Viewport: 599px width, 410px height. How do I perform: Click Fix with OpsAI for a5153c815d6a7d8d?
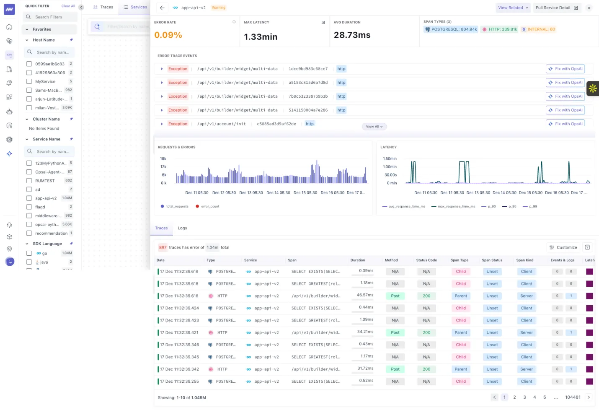(x=565, y=83)
